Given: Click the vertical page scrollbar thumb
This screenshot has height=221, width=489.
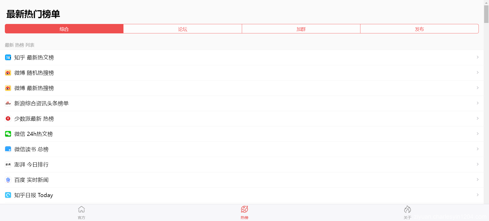Looking at the screenshot, I should point(486,14).
